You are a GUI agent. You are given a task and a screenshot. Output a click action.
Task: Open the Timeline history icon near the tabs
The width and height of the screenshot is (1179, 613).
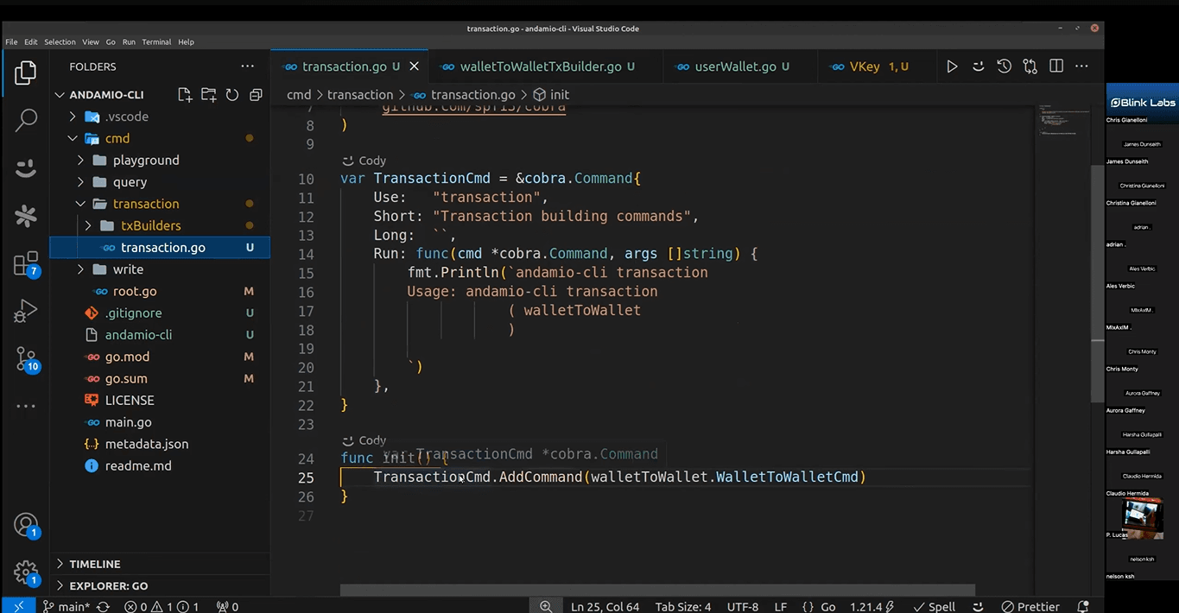(1002, 66)
